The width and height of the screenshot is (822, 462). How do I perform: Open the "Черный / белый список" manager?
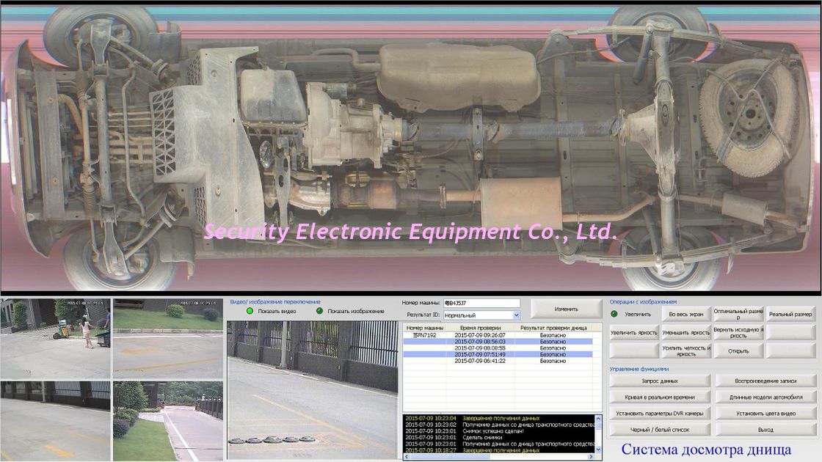pyautogui.click(x=661, y=430)
